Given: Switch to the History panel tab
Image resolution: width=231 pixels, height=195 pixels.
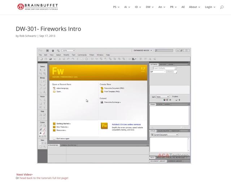Looking at the screenshot, I should tap(163, 64).
